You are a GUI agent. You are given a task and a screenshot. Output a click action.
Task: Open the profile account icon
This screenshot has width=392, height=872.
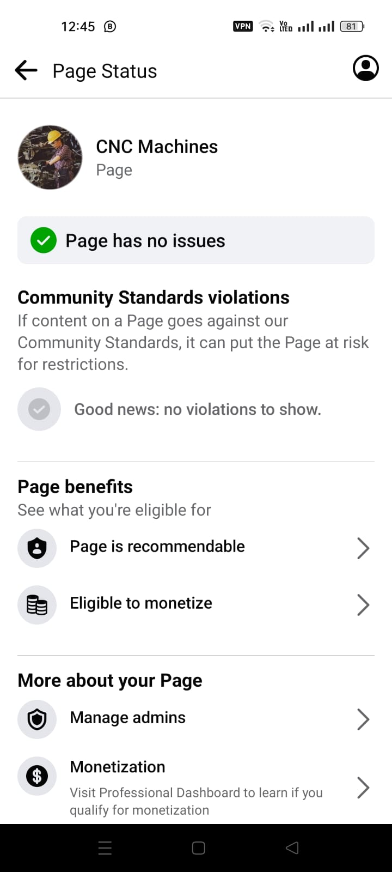click(366, 68)
